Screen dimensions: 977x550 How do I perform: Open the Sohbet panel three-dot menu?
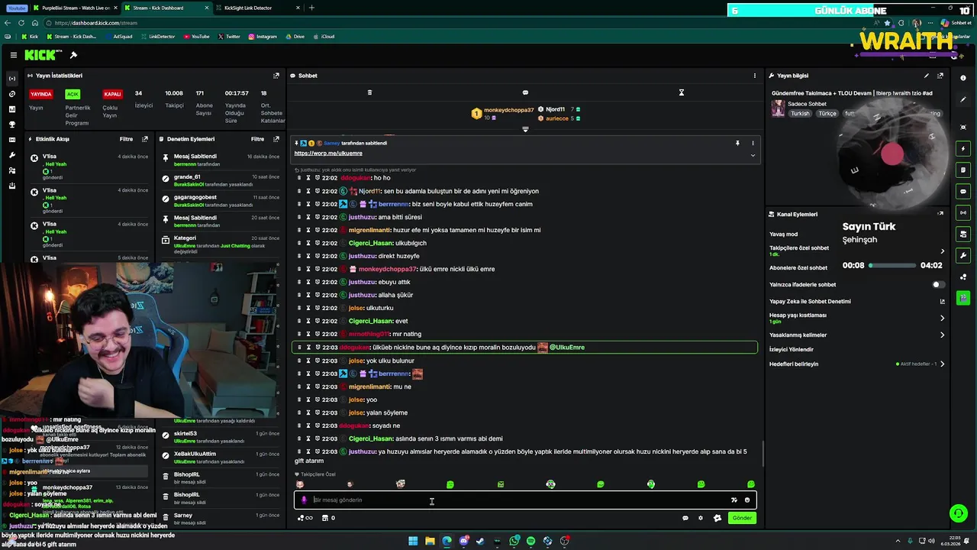755,76
